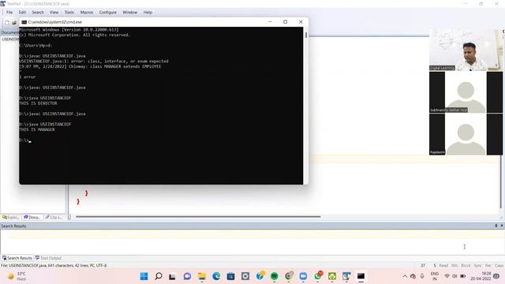Click the presenter video thumbnail

tap(466, 50)
